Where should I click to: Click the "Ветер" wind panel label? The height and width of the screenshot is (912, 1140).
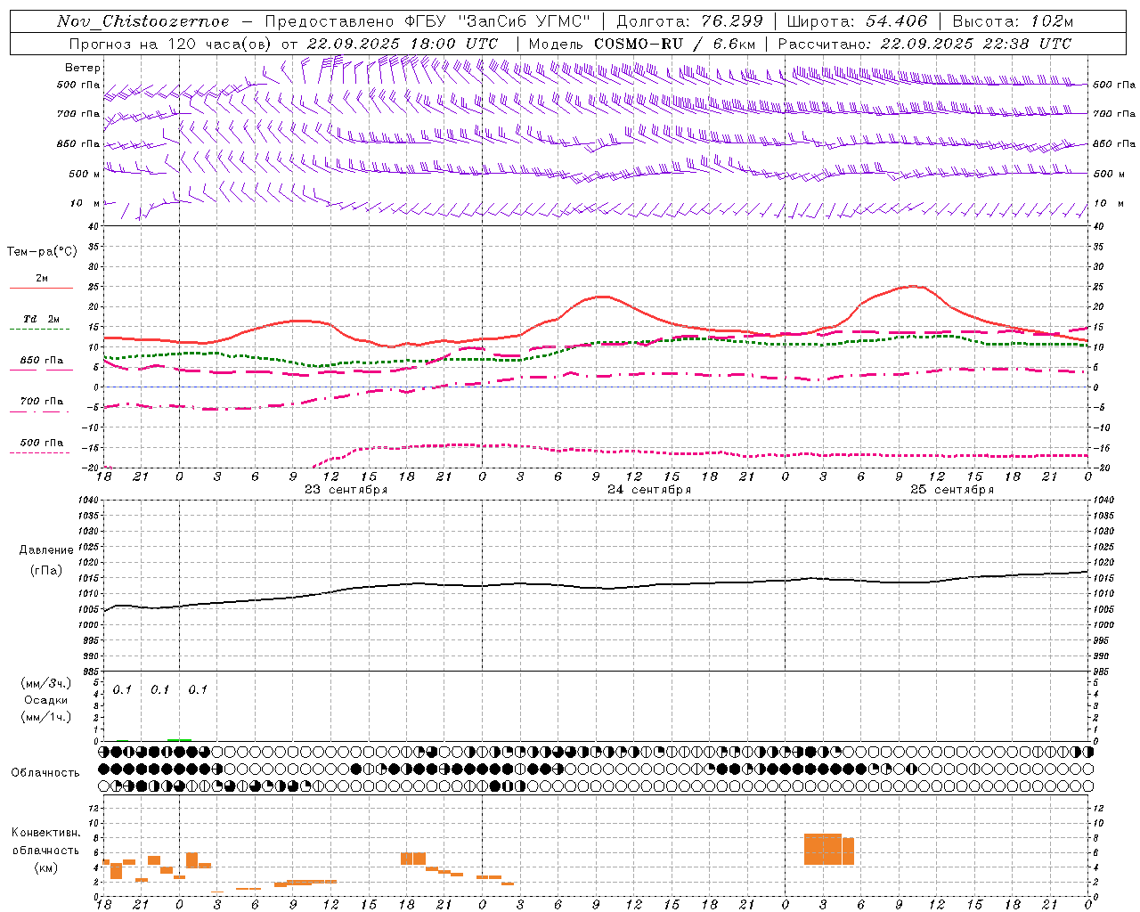pyautogui.click(x=83, y=68)
